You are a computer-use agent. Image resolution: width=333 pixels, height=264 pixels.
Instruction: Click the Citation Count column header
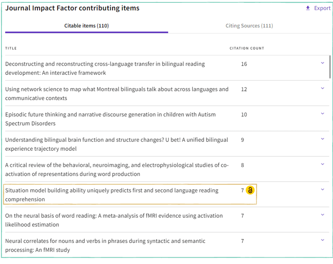[x=247, y=48]
